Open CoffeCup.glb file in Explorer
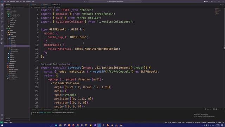225x127 pixels. tap(13, 21)
